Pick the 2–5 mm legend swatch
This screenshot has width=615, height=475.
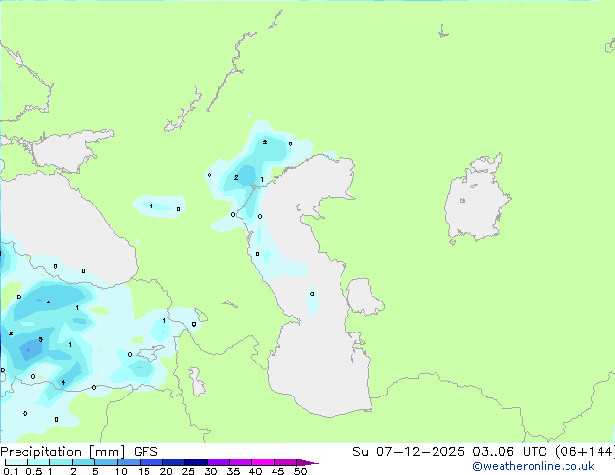pyautogui.click(x=83, y=462)
